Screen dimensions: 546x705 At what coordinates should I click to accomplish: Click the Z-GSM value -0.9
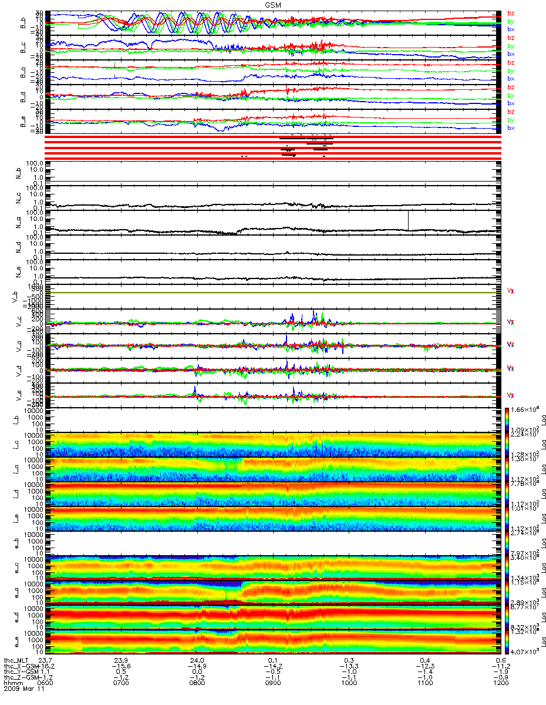pyautogui.click(x=501, y=677)
